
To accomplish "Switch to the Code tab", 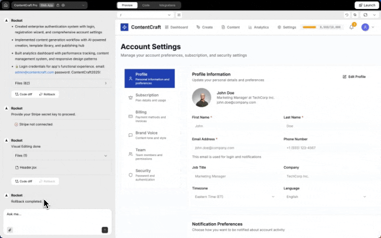I will (x=146, y=5).
